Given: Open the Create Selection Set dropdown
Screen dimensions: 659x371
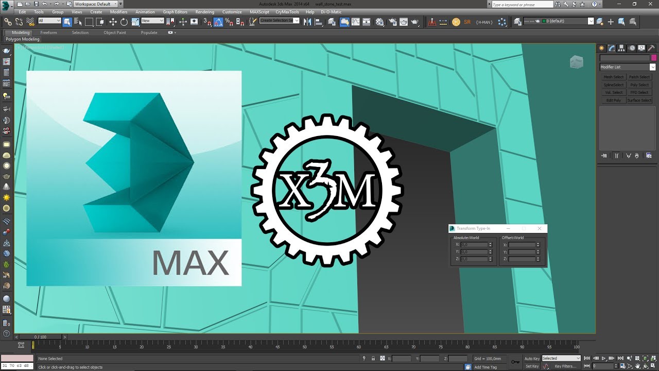Looking at the screenshot, I should point(279,21).
